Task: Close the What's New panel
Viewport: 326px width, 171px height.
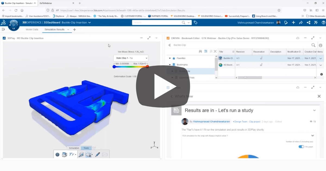Action: pos(319,96)
